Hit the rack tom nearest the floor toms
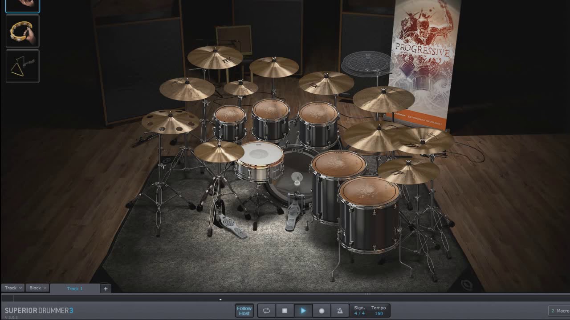Viewport: 570px width, 320px height. [318, 113]
